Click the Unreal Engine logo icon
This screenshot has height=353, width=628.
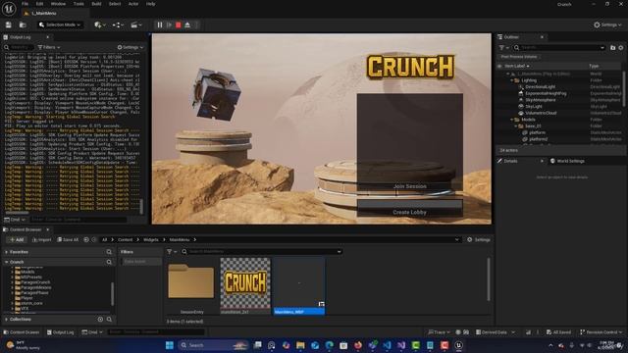coord(9,9)
